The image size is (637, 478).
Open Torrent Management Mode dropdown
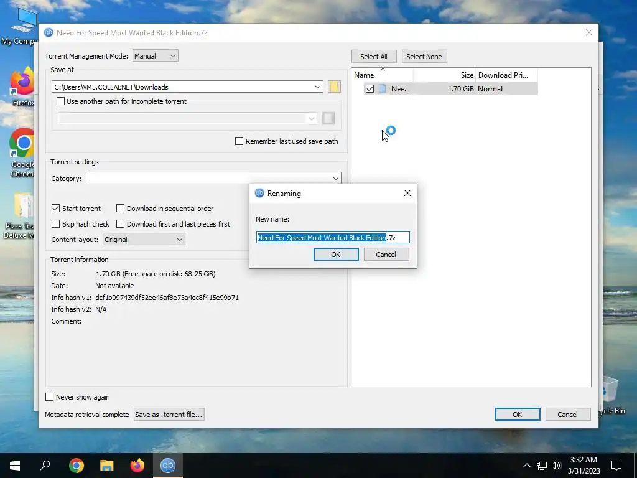click(x=155, y=55)
